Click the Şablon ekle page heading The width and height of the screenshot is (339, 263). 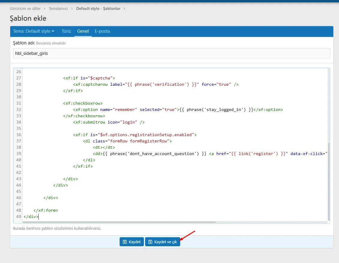pyautogui.click(x=28, y=18)
